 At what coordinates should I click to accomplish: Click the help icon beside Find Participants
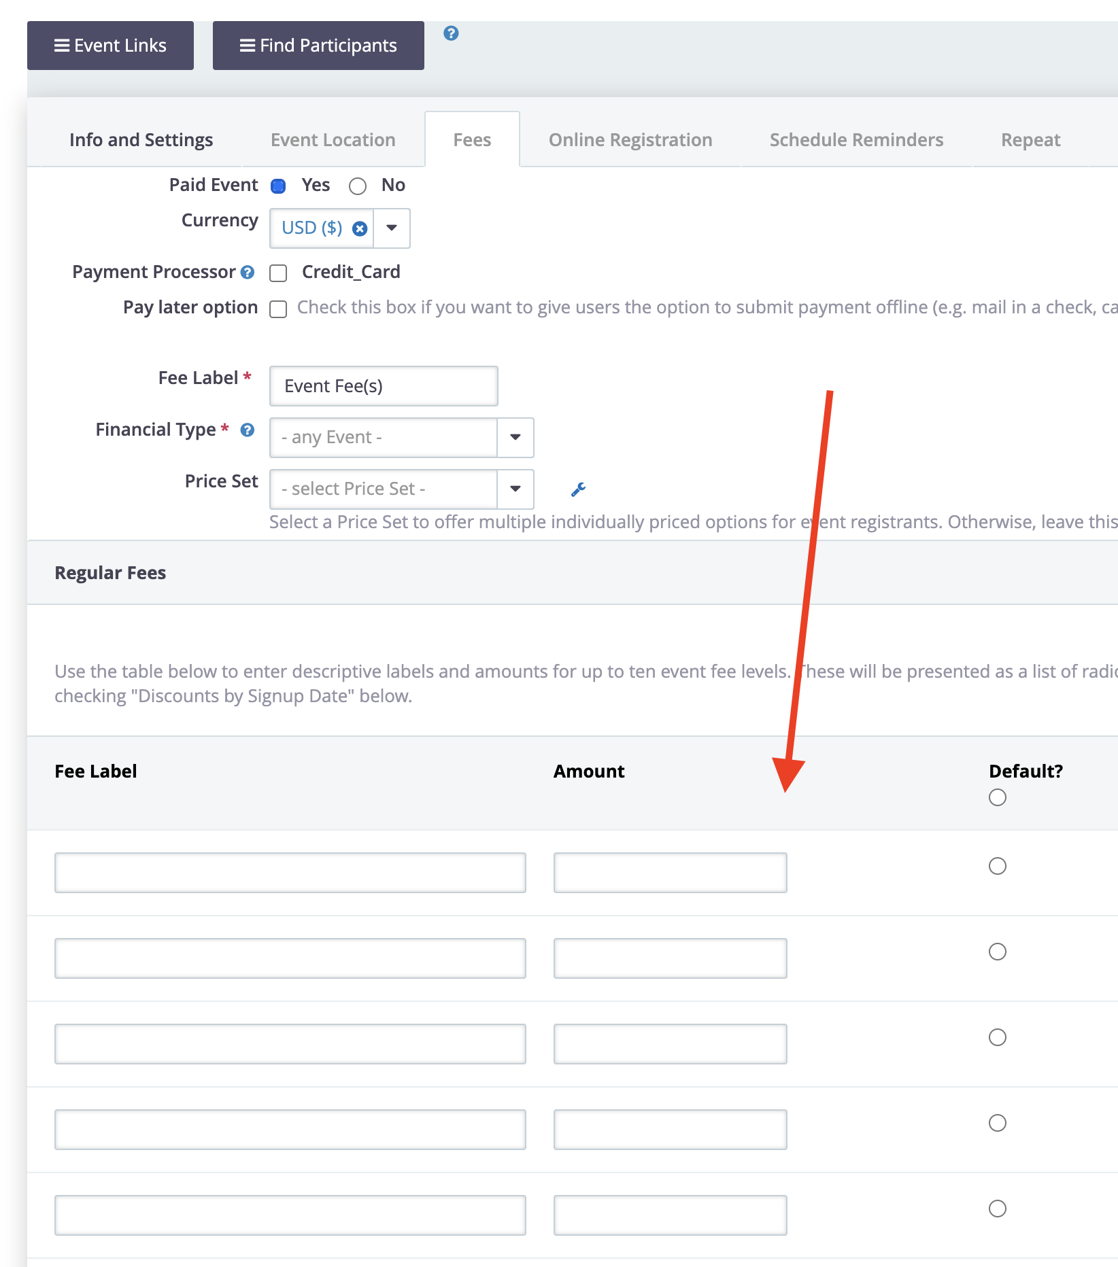[x=451, y=33]
